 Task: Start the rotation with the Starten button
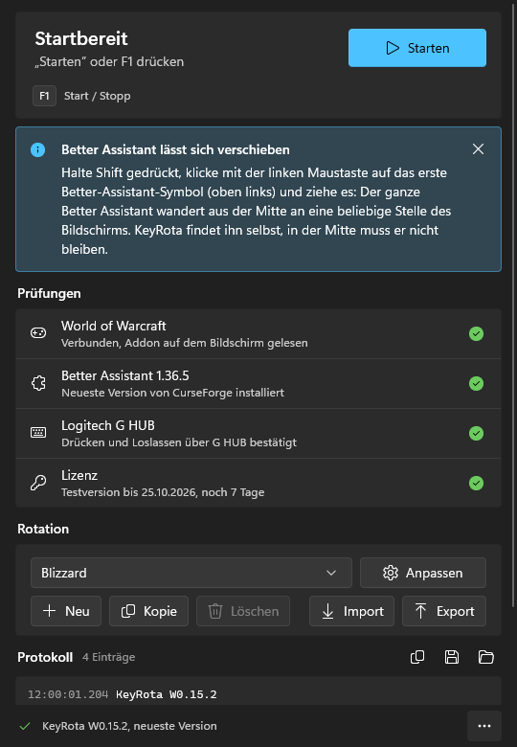point(417,48)
